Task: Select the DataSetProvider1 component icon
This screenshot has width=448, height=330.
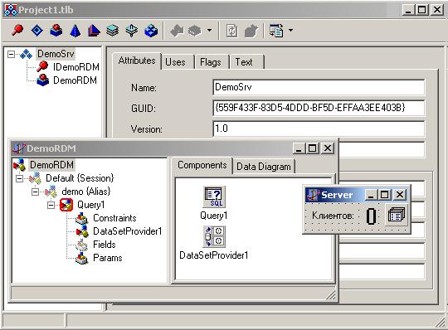Action: (x=214, y=236)
